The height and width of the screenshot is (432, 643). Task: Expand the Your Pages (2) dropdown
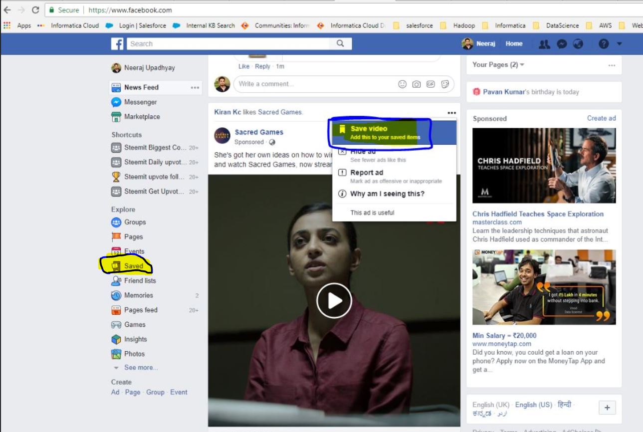498,65
